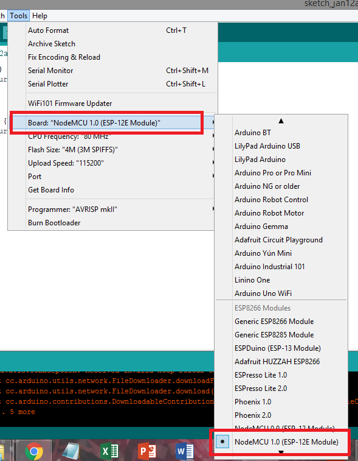The height and width of the screenshot is (461, 358).
Task: Choose Archive Sketch menu entry
Action: click(x=112, y=44)
